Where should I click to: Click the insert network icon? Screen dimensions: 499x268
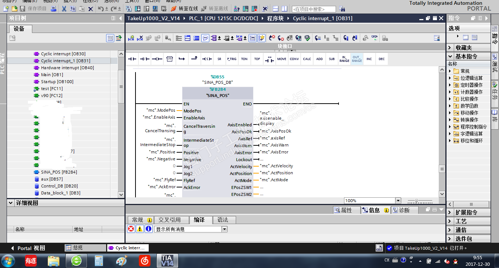(131, 38)
